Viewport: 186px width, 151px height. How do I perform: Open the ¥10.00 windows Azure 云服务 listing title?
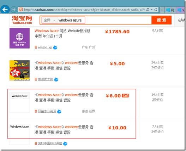[64, 129]
